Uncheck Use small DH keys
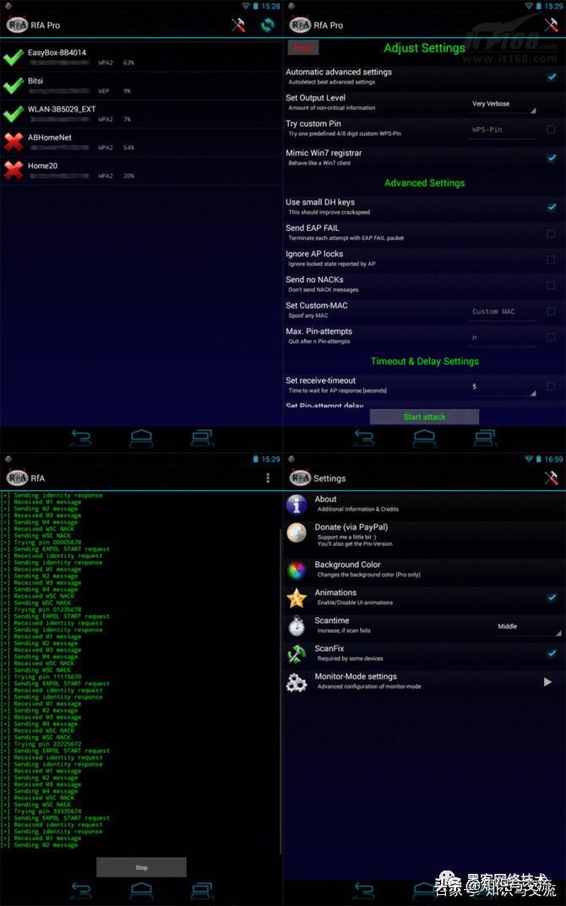Screen dimensions: 566x906 coord(552,207)
